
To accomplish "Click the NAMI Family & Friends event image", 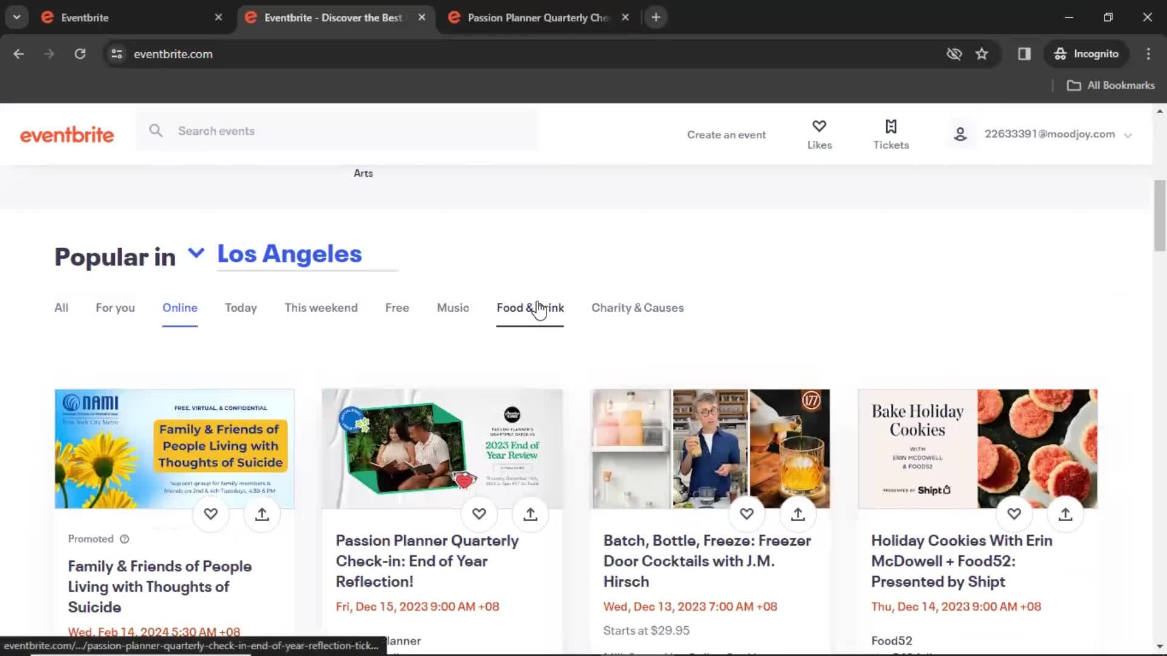I will [x=174, y=449].
